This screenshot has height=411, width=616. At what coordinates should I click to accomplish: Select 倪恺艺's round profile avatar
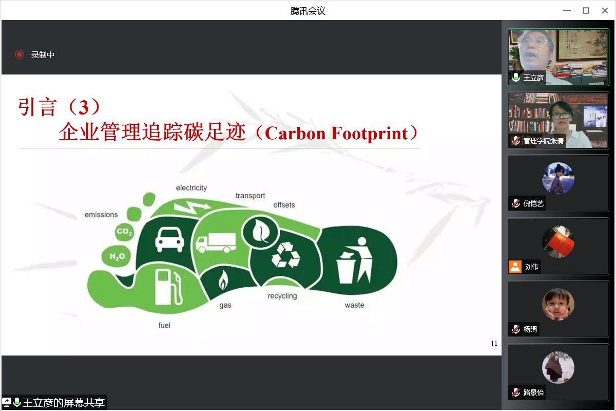pos(558,178)
